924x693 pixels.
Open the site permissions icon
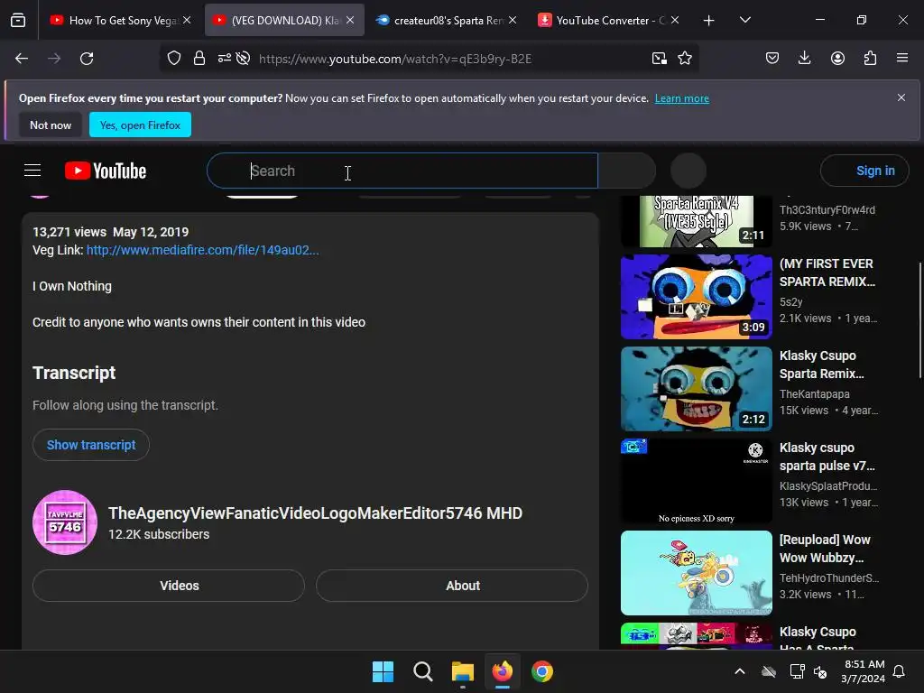224,59
